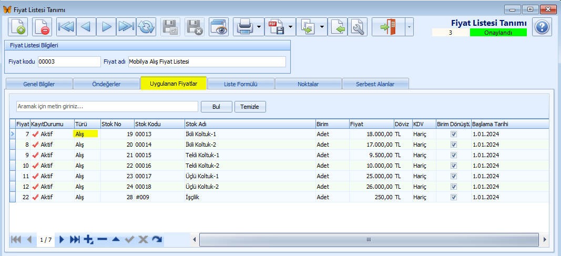The width and height of the screenshot is (561, 256).
Task: Click the new record icon with green plus
Action: point(17,27)
